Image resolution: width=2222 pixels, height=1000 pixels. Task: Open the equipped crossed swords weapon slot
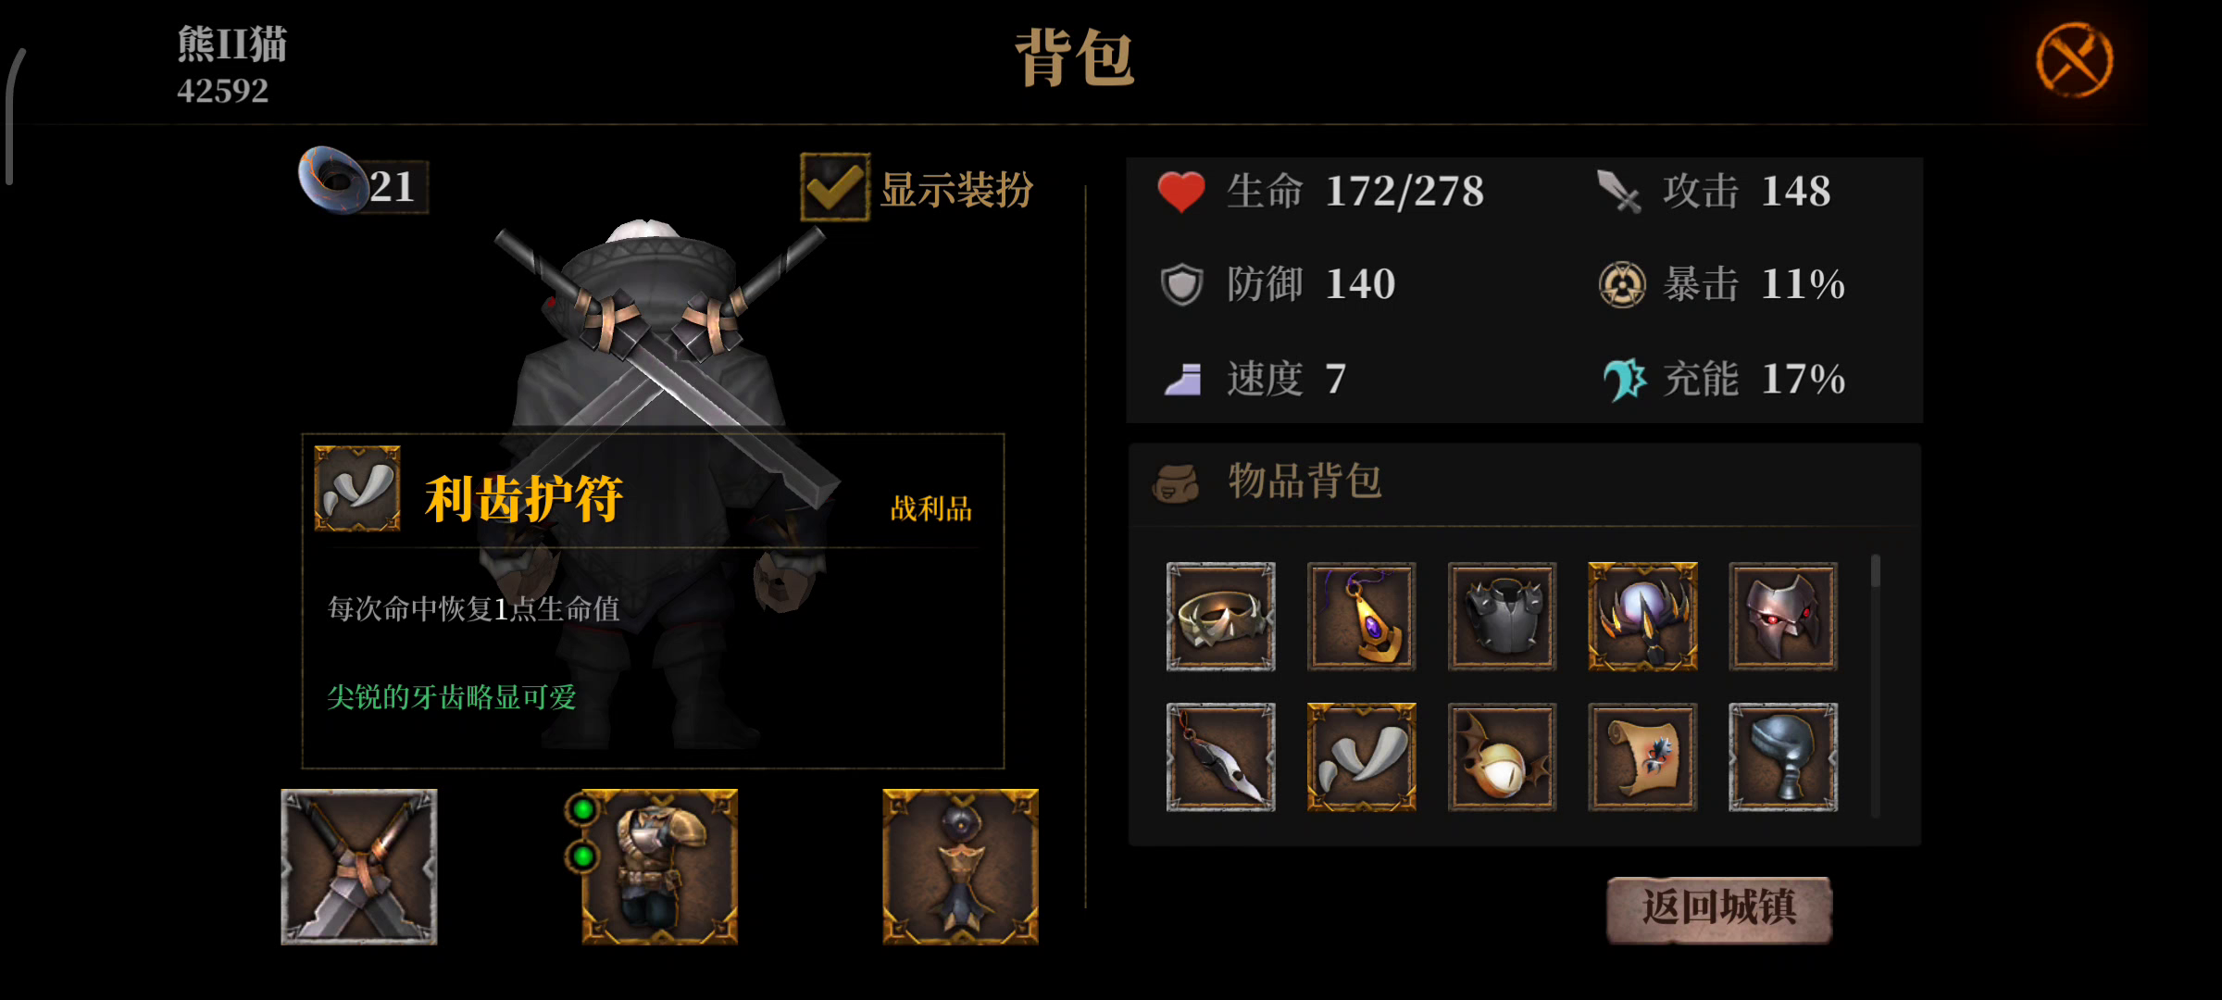pyautogui.click(x=359, y=867)
